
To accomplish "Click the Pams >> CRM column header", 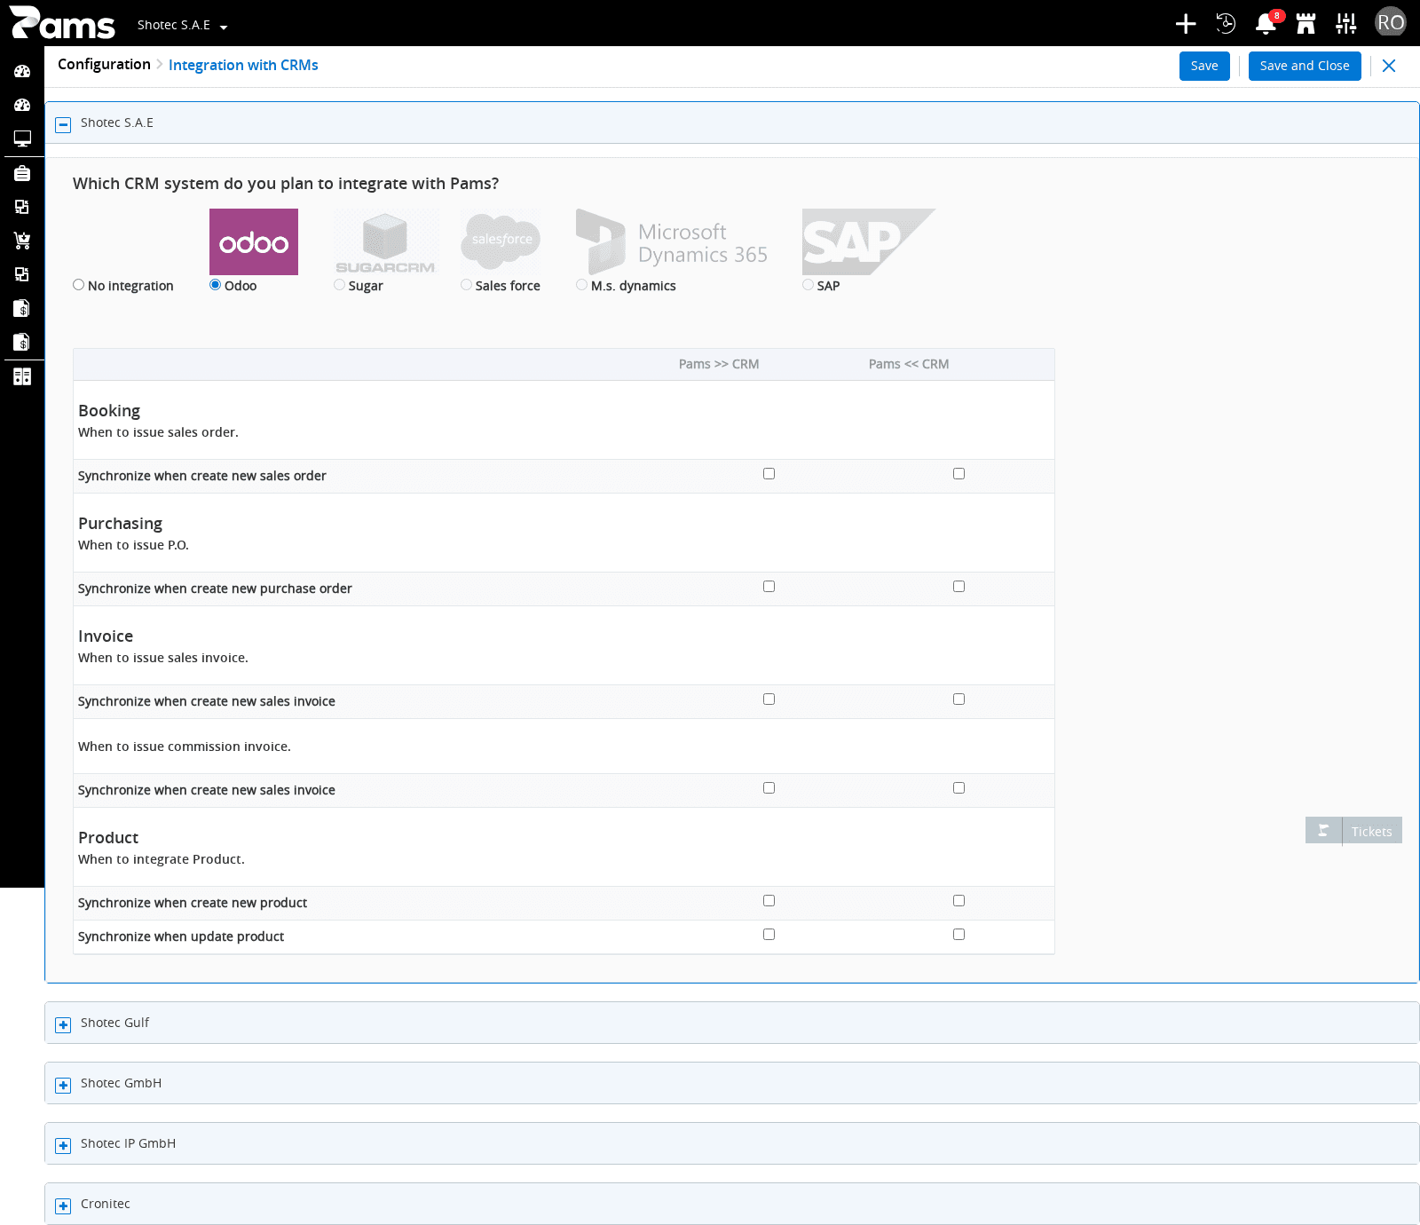I will [x=719, y=364].
